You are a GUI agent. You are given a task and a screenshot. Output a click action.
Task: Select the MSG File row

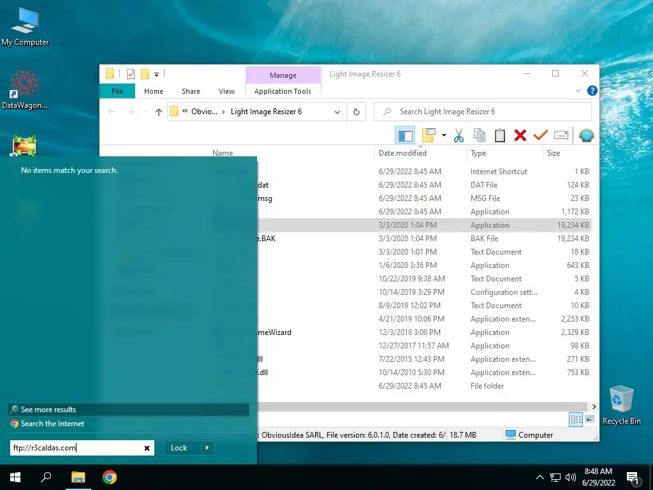(424, 198)
